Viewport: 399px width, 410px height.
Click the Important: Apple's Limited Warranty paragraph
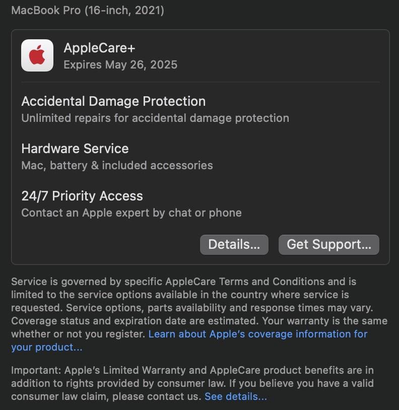tap(192, 383)
